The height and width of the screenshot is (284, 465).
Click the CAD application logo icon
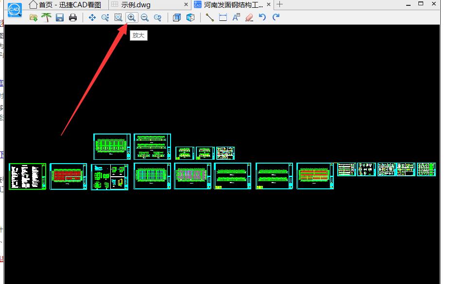click(15, 10)
